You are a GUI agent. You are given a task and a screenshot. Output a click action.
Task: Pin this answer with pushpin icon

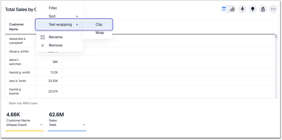[x=242, y=9]
